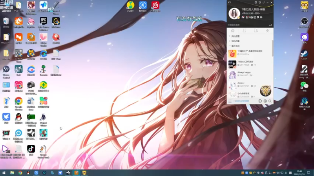Image resolution: width=314 pixels, height=176 pixels.
Task: Open YY skin (shirt) icon in title bar
Action: (260, 2)
